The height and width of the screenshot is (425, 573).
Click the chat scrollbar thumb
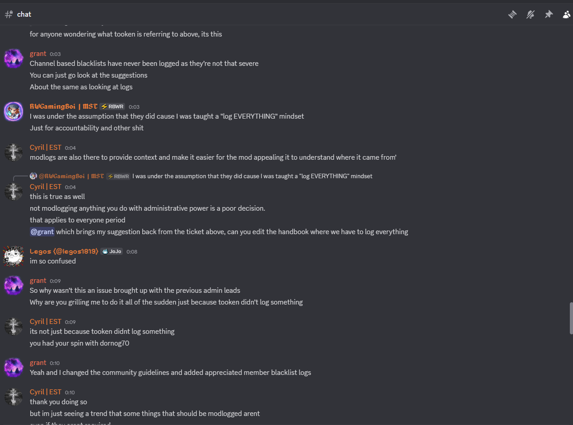coord(571,318)
